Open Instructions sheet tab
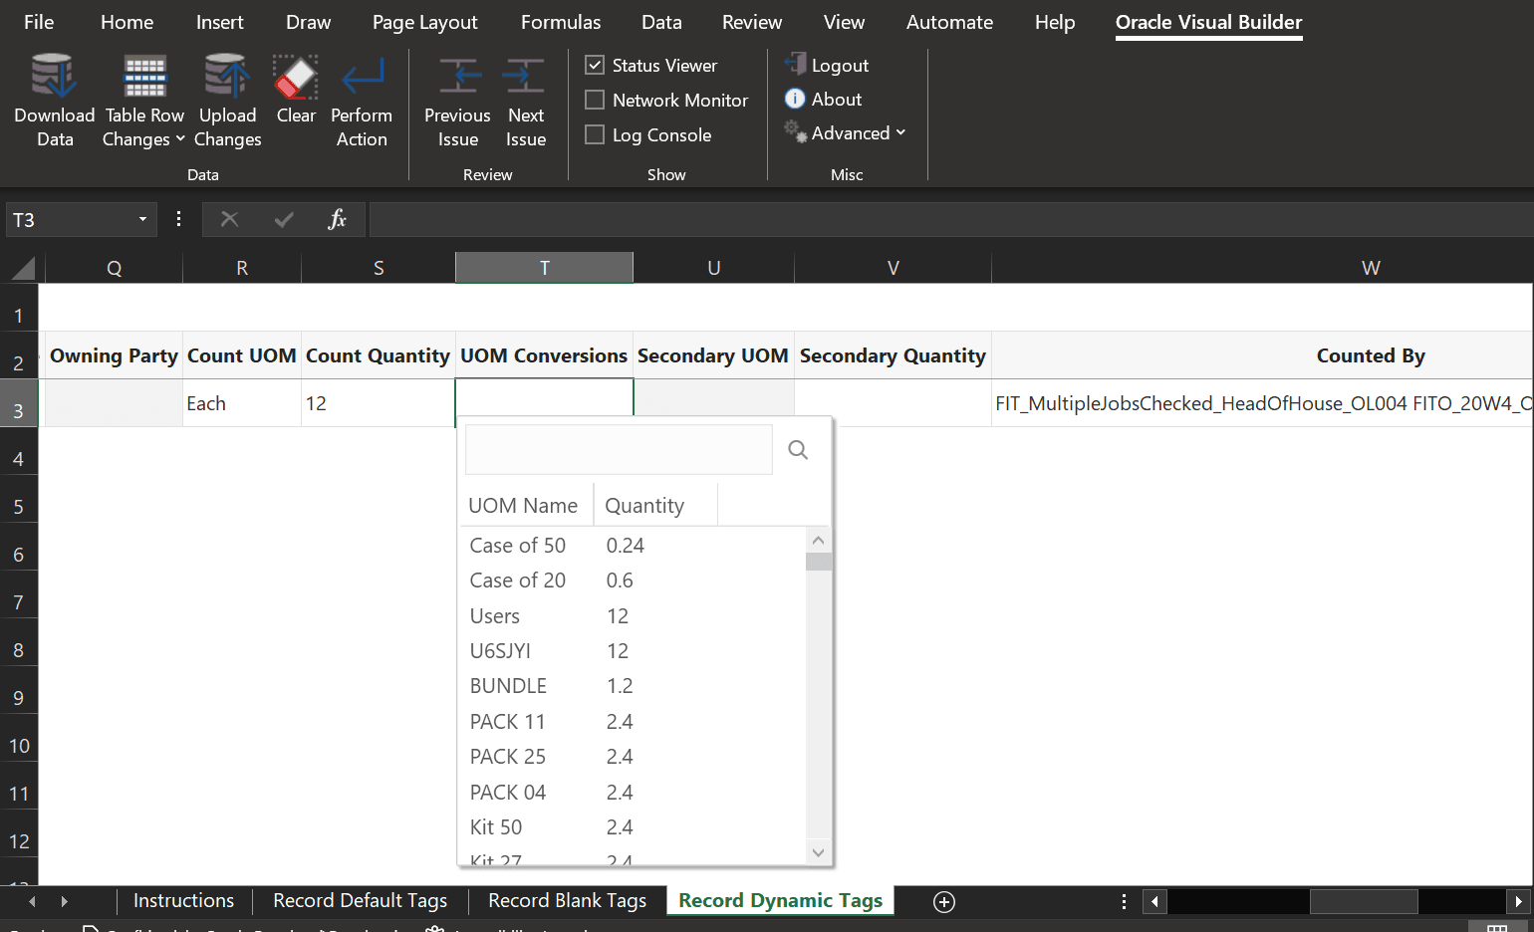 (183, 900)
